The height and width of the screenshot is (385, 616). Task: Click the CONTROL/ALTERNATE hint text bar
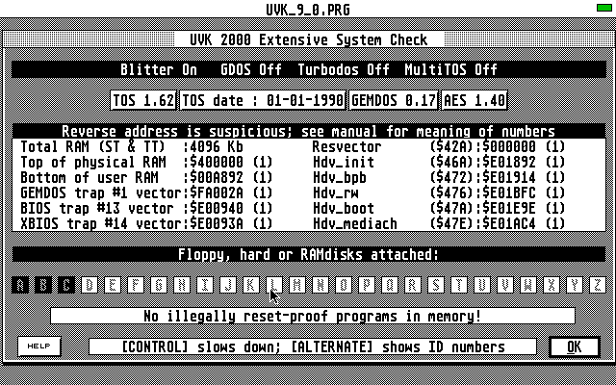(x=313, y=346)
